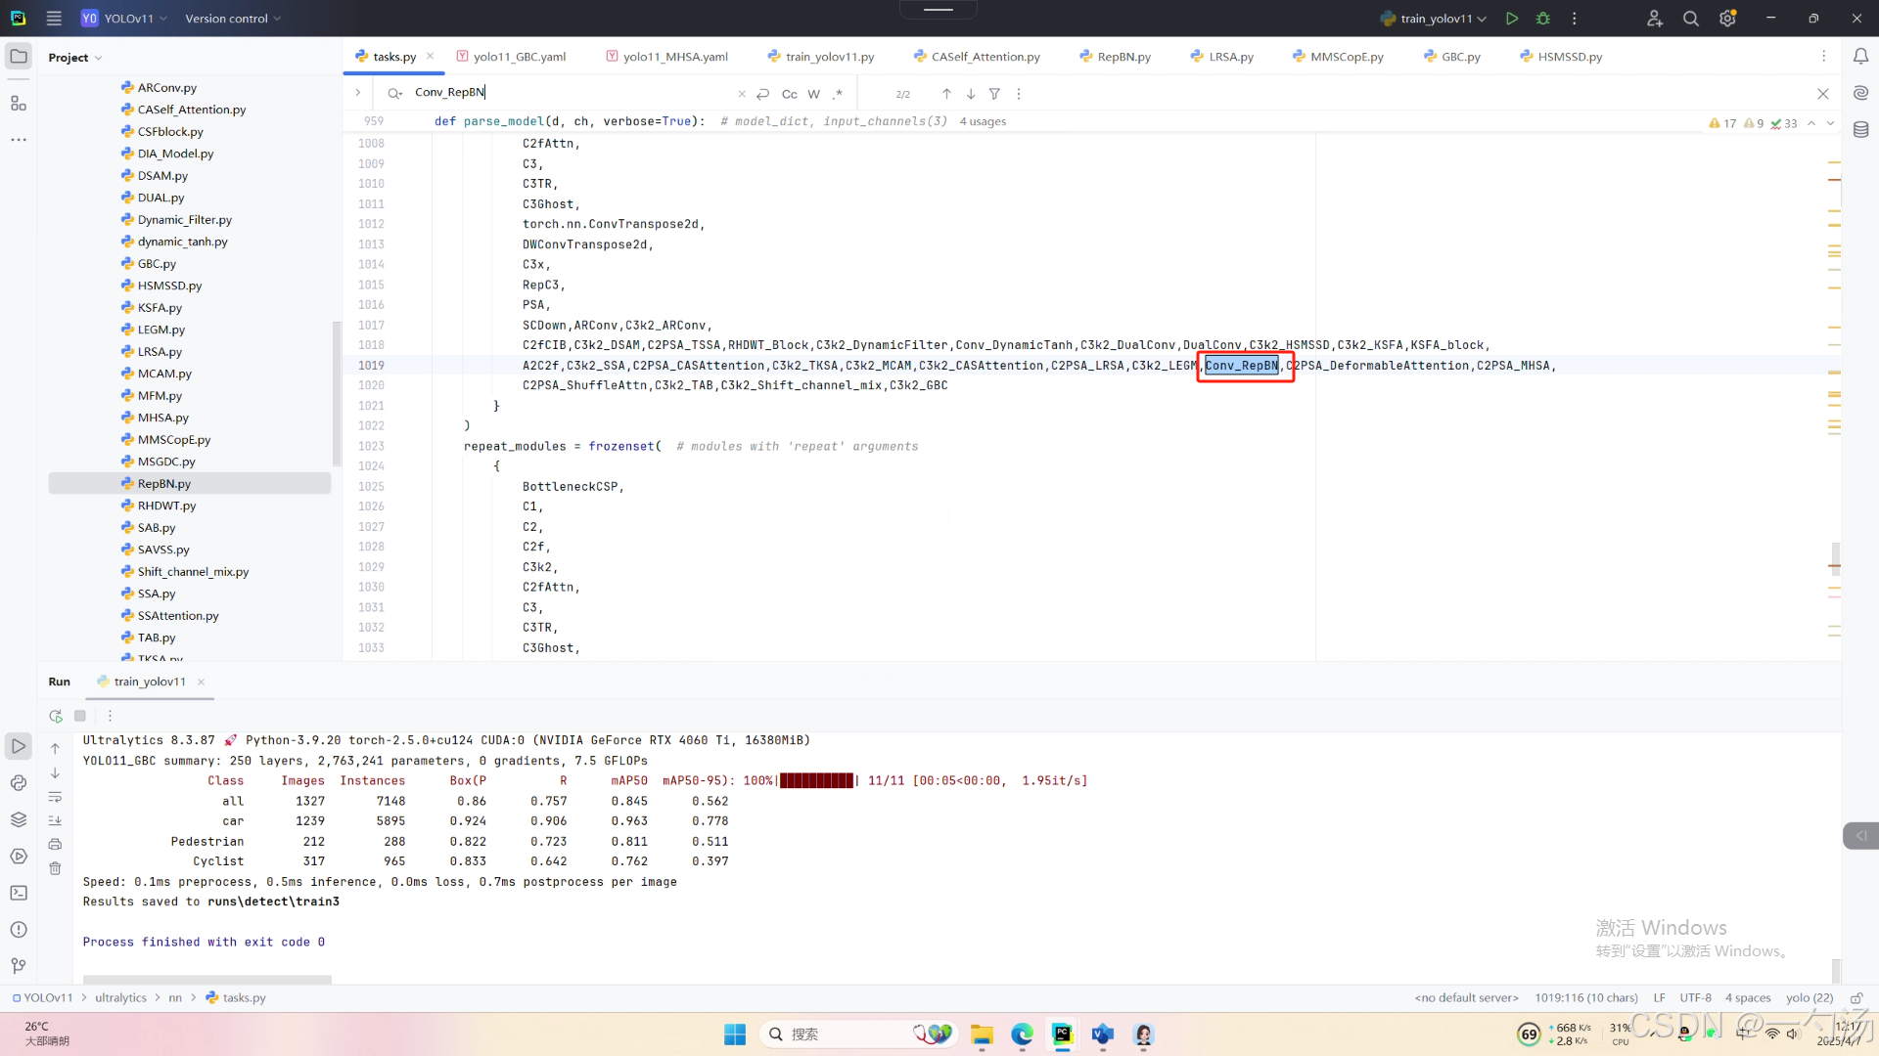Open the runs\detect\train3 results link
The image size is (1879, 1056).
click(273, 902)
